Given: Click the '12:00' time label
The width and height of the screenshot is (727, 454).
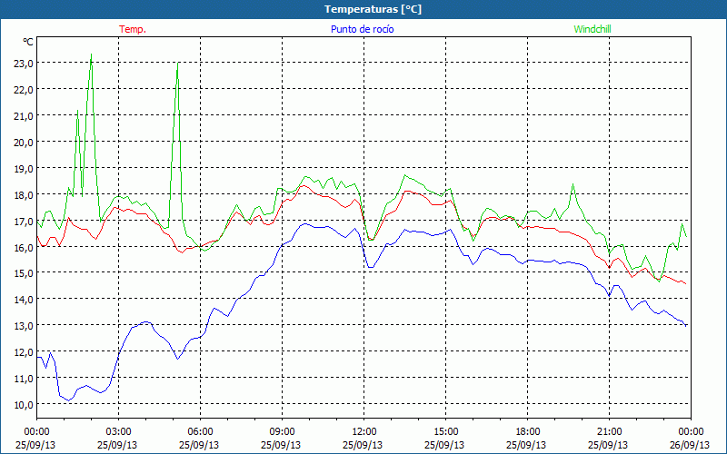Looking at the screenshot, I should click(364, 431).
